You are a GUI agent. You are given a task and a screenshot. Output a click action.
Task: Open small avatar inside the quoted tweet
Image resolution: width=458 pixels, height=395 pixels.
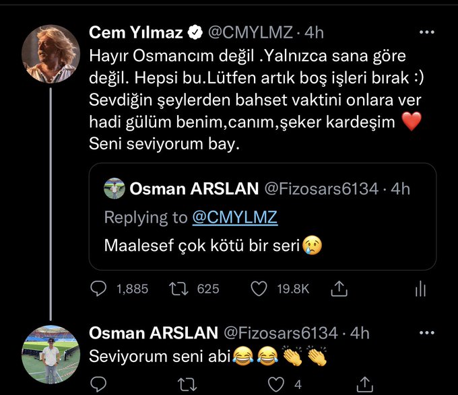113,189
